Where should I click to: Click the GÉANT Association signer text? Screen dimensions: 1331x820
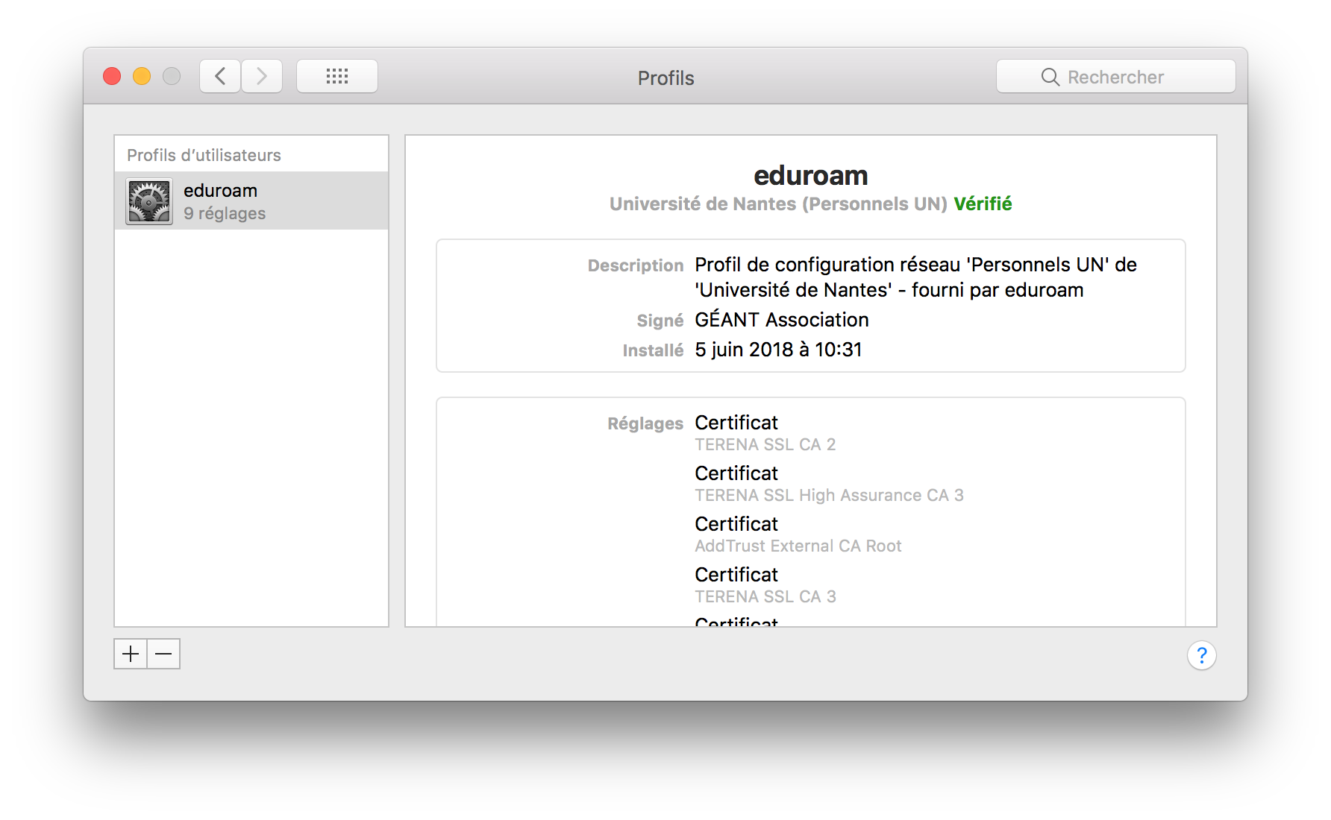[781, 320]
